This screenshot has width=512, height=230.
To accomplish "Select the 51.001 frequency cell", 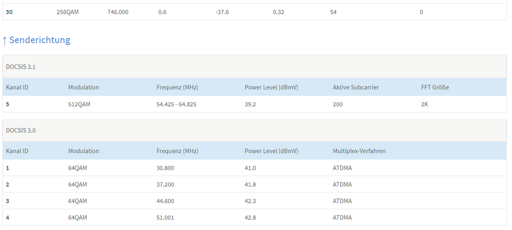I will [x=165, y=217].
